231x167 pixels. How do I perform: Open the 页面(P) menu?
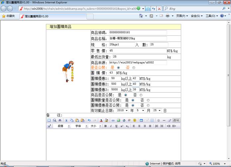click(x=182, y=16)
